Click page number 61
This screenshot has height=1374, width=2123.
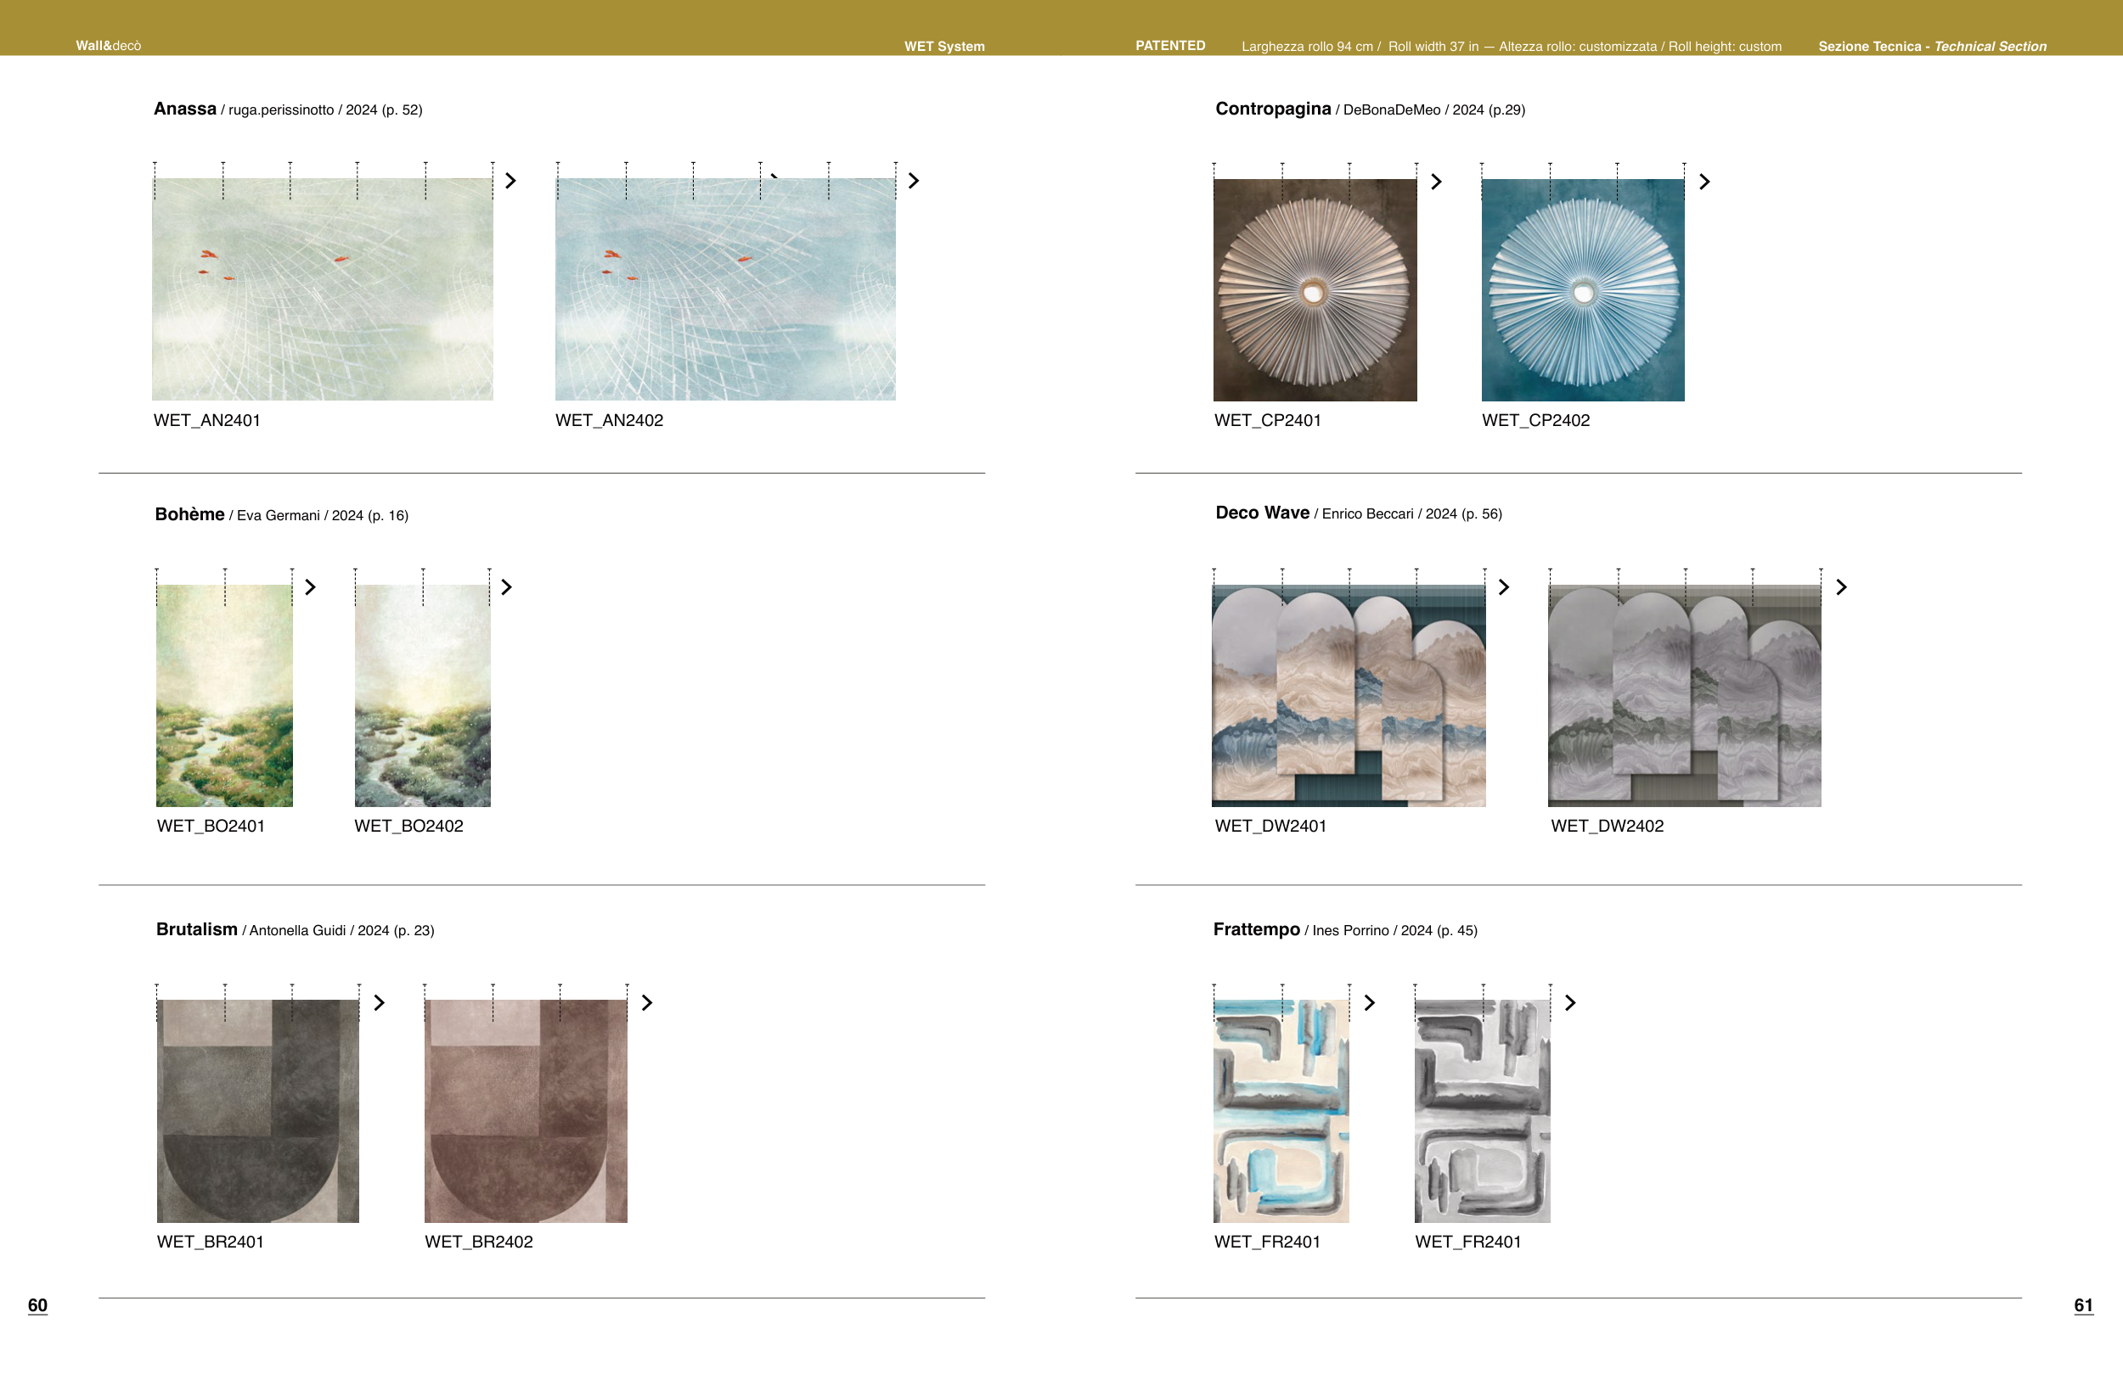tap(2082, 1305)
